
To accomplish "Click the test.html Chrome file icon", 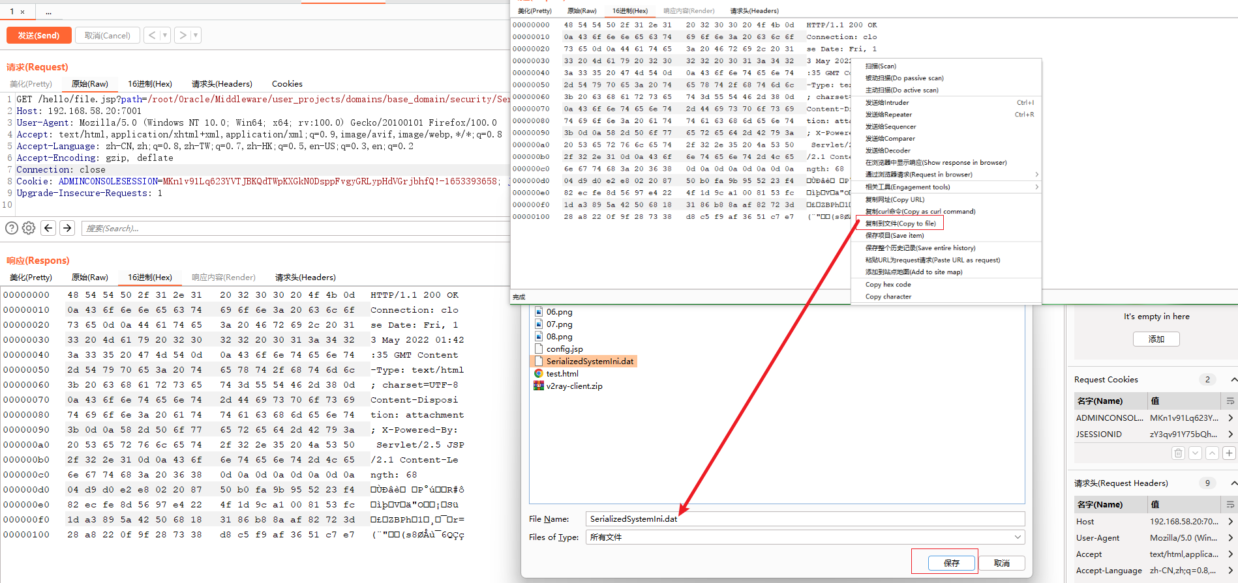I will pos(539,373).
